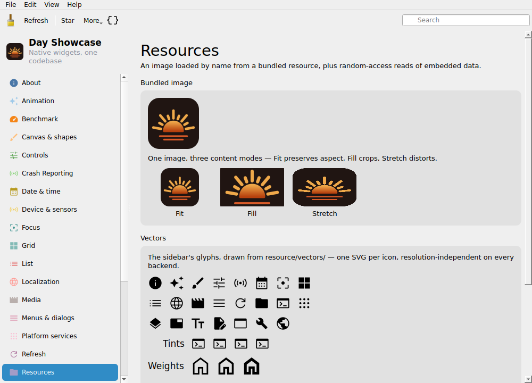Viewport: 532px width, 383px height.
Task: Click the Fill mode image thumbnail
Action: tap(252, 187)
